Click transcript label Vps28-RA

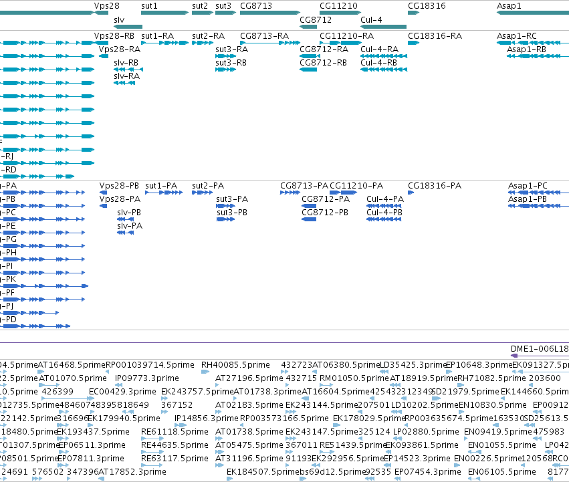(120, 49)
